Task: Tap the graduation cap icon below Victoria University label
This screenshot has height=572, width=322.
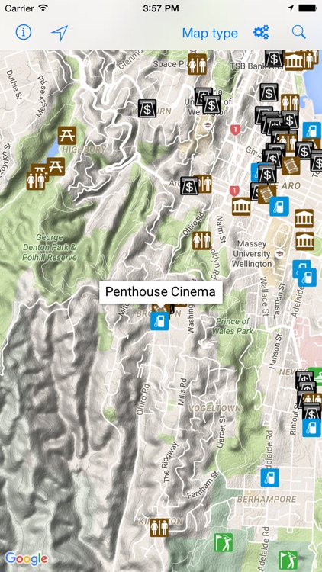Action: pyautogui.click(x=208, y=126)
